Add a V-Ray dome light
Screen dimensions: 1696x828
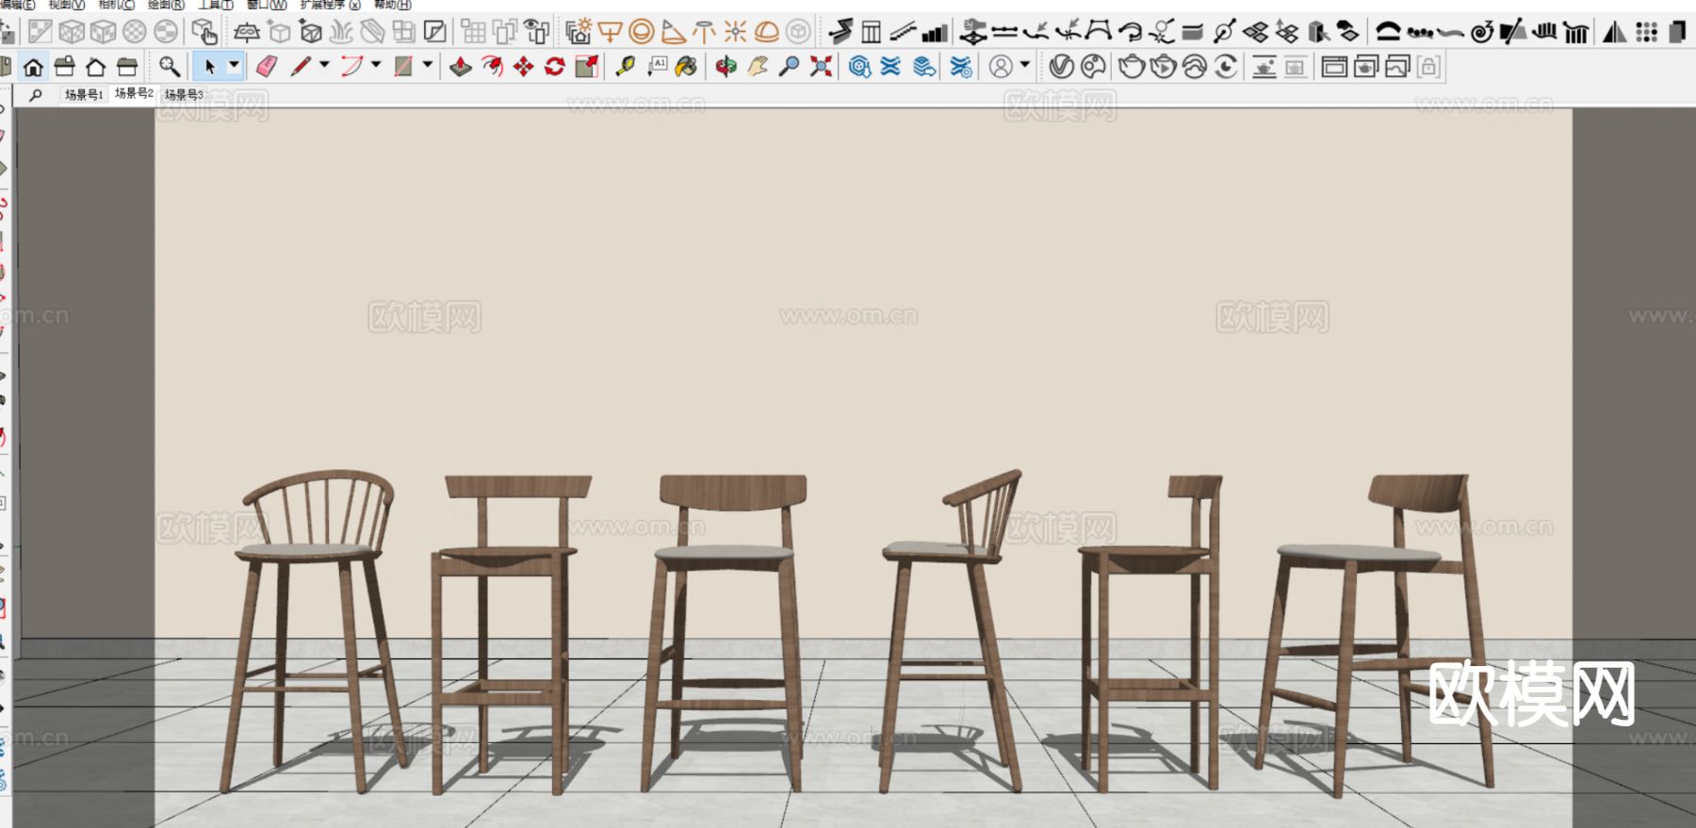pyautogui.click(x=767, y=32)
